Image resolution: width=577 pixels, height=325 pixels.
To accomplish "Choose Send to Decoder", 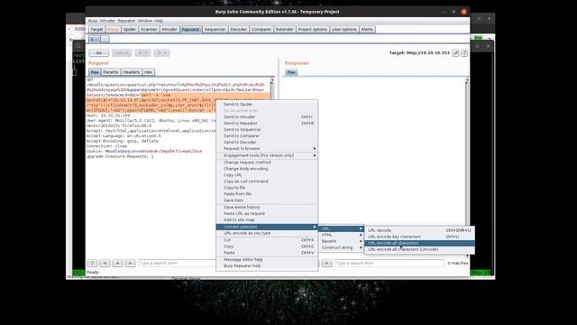I will point(267,142).
